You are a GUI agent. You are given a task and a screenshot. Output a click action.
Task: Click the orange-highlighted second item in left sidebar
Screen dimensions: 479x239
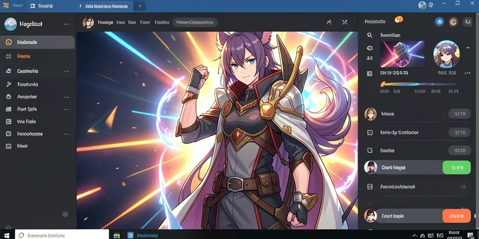pyautogui.click(x=24, y=56)
